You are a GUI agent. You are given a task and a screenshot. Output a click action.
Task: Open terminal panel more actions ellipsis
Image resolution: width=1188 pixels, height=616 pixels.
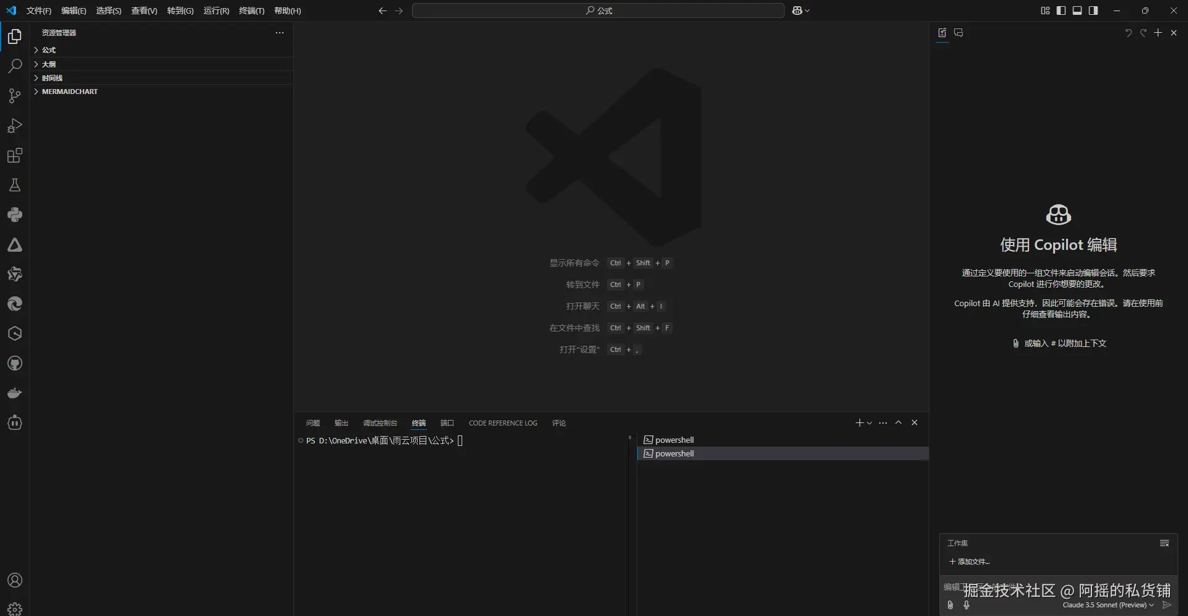click(x=883, y=423)
